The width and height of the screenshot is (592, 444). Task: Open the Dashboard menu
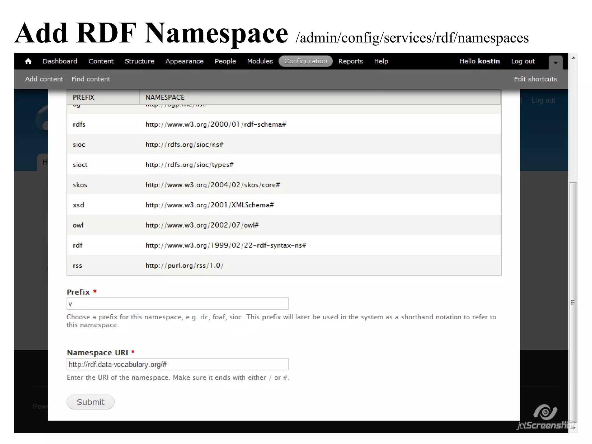point(60,61)
